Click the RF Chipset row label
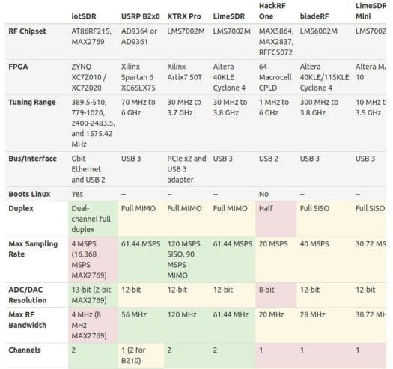The height and width of the screenshot is (369, 393). pos(27,31)
